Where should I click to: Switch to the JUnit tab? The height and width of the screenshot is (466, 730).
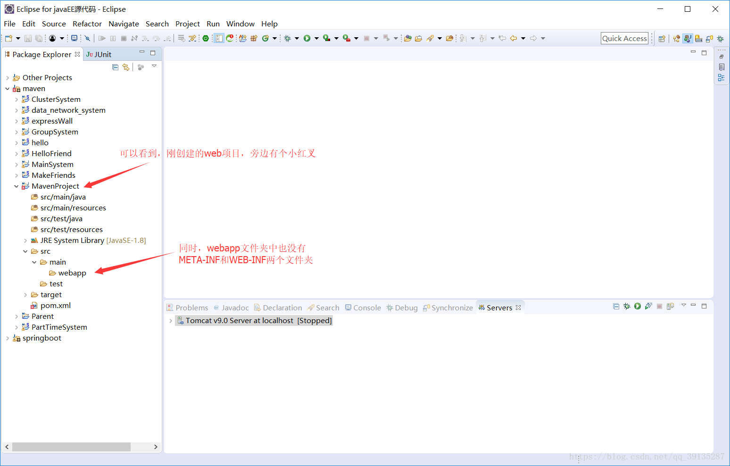click(x=99, y=54)
